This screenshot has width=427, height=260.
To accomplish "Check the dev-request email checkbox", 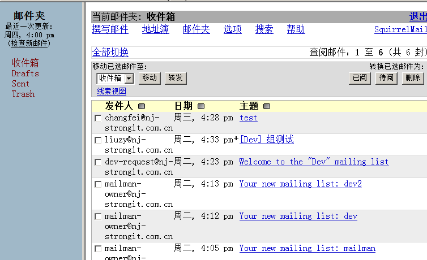I will [x=98, y=162].
